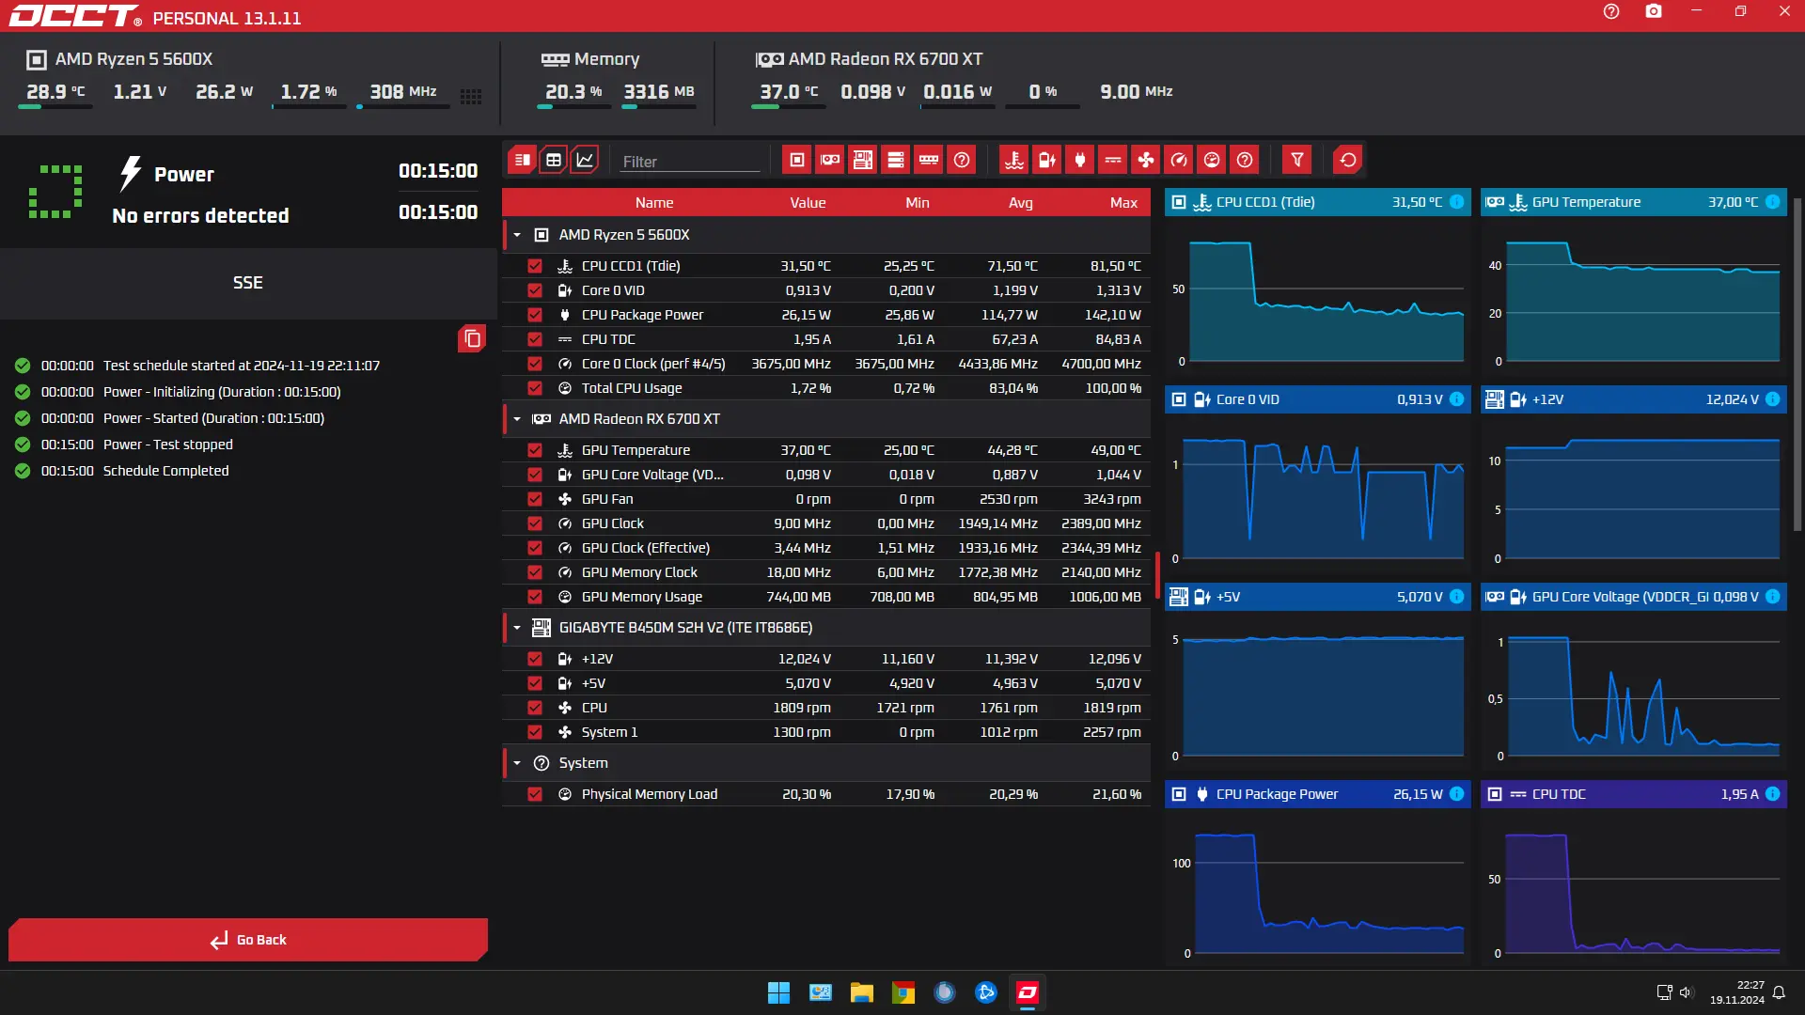Uncheck the +12V sensor row
1805x1015 pixels.
coord(535,659)
